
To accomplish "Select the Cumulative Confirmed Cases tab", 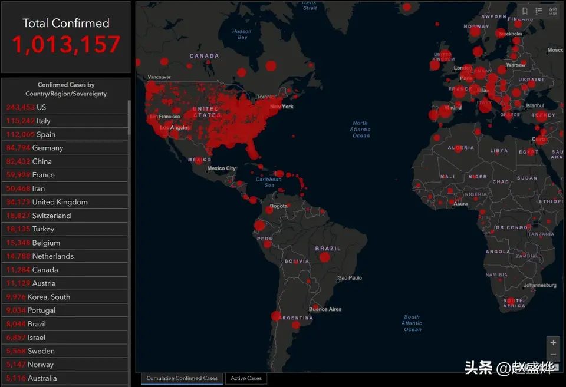I will [x=182, y=378].
